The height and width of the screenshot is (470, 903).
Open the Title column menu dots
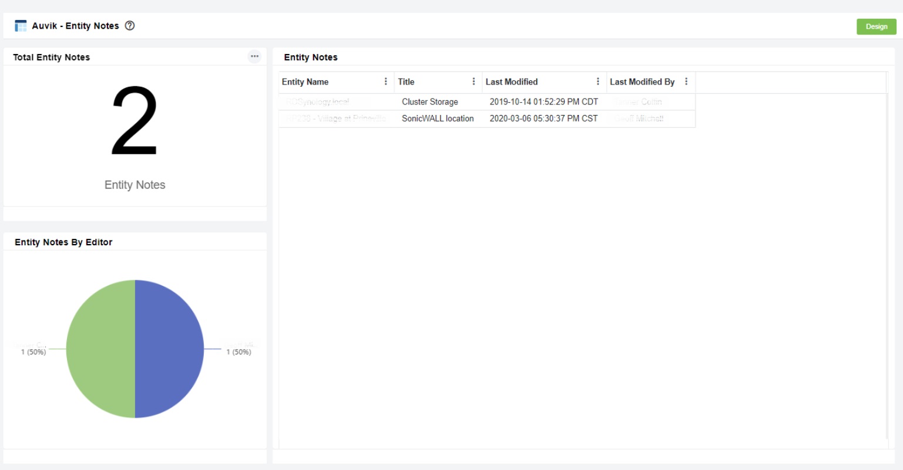click(474, 82)
